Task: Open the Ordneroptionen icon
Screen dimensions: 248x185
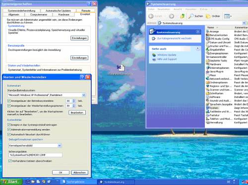Action: (x=208, y=82)
